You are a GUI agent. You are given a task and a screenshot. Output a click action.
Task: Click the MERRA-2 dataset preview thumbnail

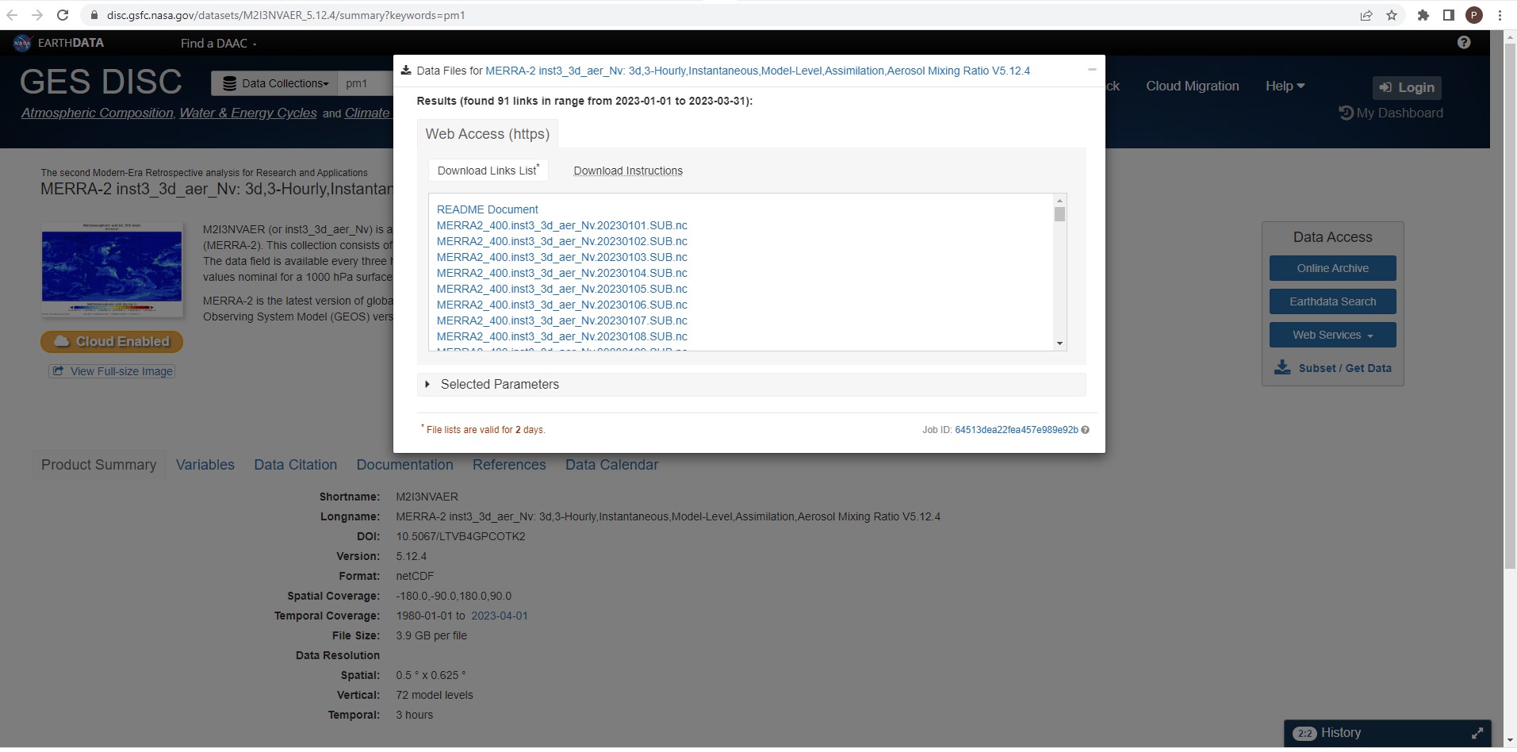click(x=111, y=269)
